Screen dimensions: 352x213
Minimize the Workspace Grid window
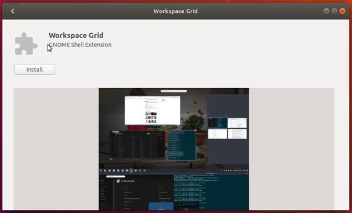[x=326, y=11]
